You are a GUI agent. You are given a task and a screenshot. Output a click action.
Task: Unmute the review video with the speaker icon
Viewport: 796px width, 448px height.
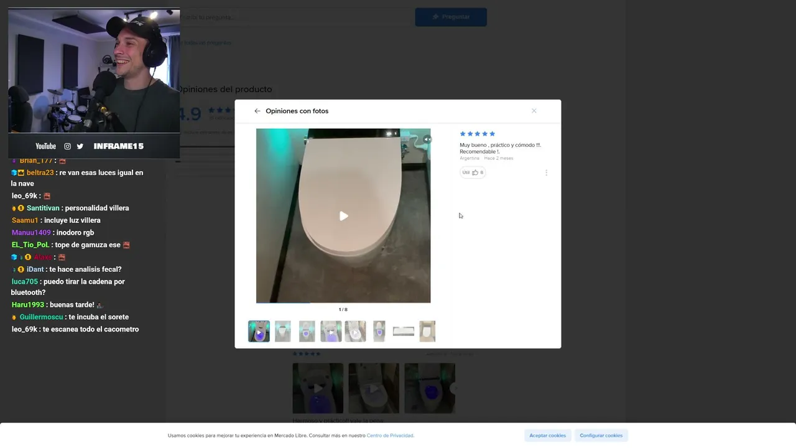pyautogui.click(x=427, y=139)
